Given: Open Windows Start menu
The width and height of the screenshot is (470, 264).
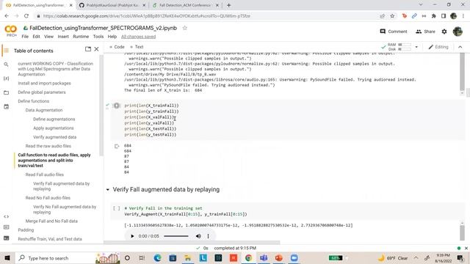Looking at the screenshot, I should 7,258.
